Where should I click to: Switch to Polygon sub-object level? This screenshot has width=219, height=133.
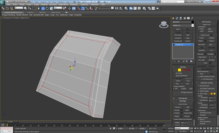[x=186, y=70]
